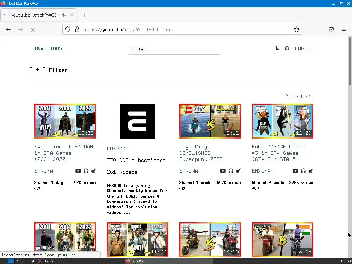Switch to workspace 3 in taskbar

(x=25, y=261)
